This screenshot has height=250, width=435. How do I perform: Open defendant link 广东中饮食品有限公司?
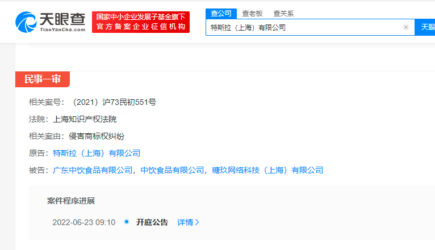click(93, 170)
